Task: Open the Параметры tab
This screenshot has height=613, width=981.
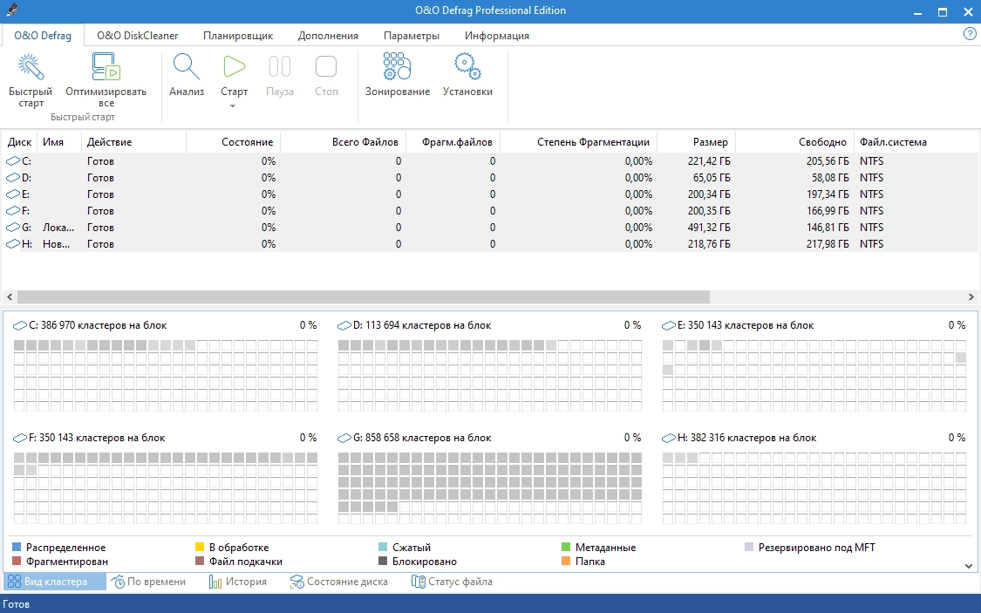Action: 411,36
